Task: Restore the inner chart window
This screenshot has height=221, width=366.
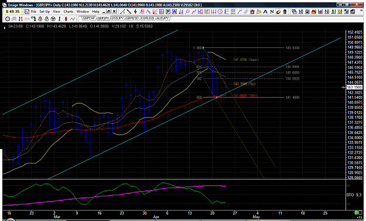Action: click(x=109, y=11)
